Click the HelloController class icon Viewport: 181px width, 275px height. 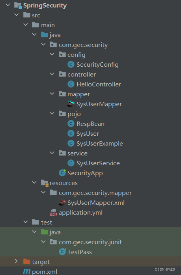pyautogui.click(x=71, y=84)
